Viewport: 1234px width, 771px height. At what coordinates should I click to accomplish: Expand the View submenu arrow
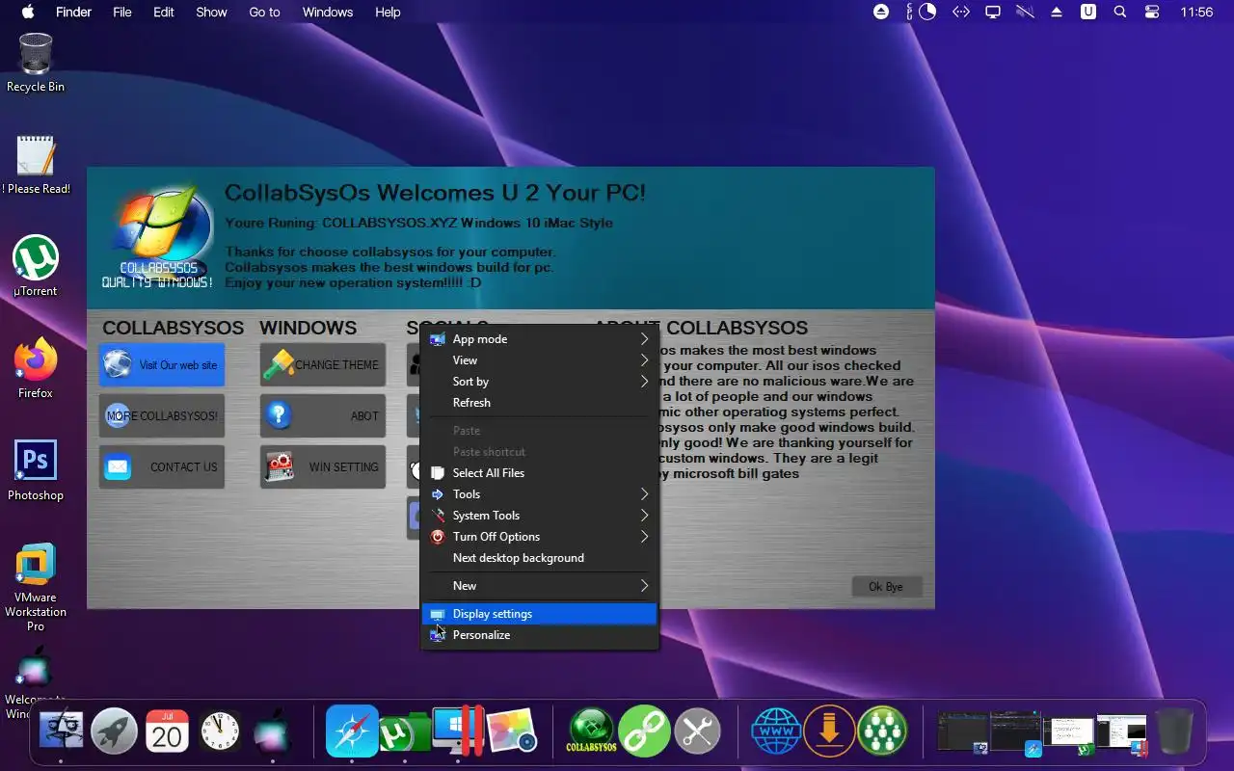click(x=645, y=360)
